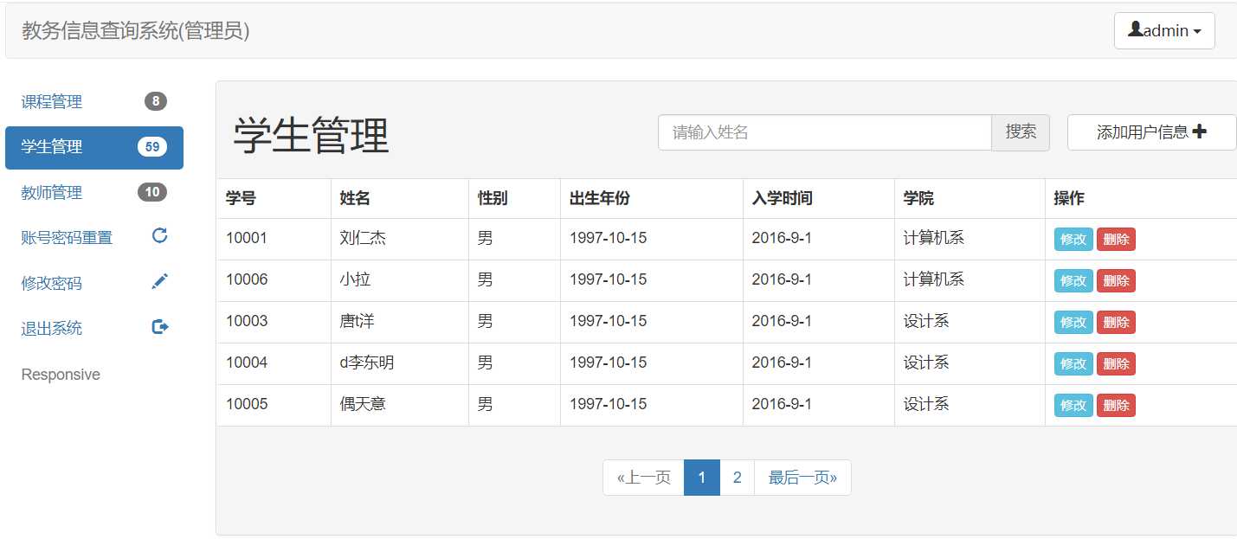Click 修改 for student 刘仁杰

click(1073, 240)
